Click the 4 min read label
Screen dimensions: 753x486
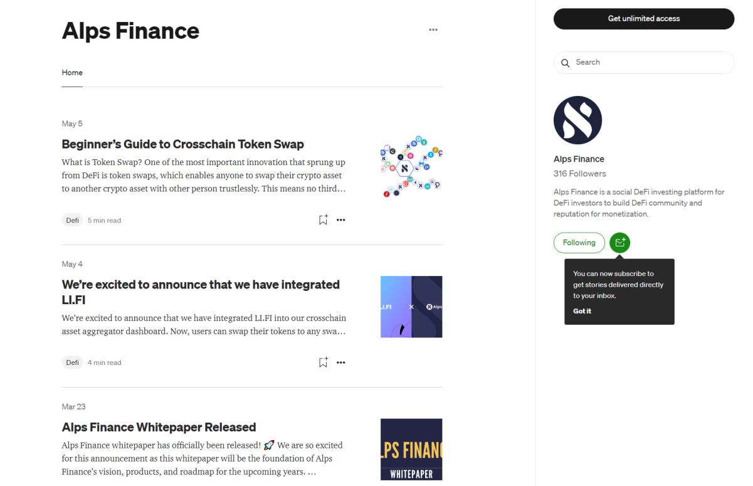[x=105, y=362]
